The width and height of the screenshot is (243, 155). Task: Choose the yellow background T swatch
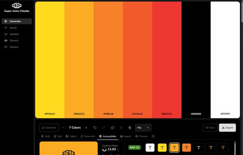tap(162, 148)
